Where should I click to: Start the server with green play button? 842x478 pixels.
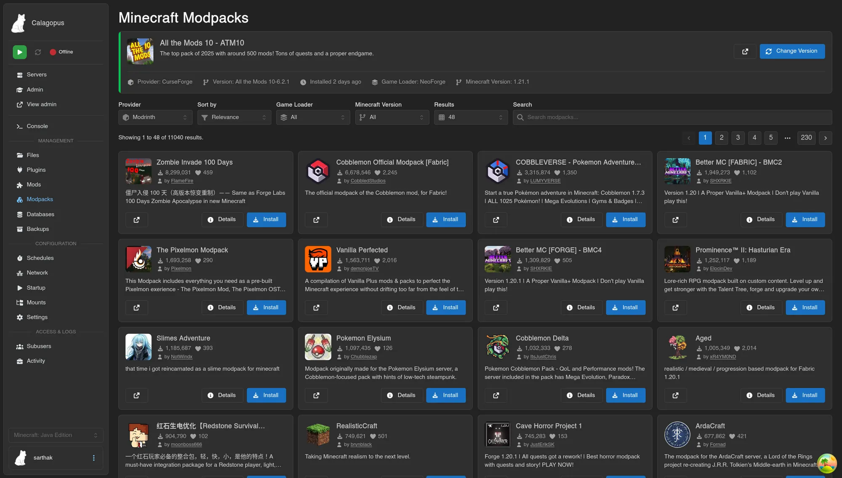(19, 52)
